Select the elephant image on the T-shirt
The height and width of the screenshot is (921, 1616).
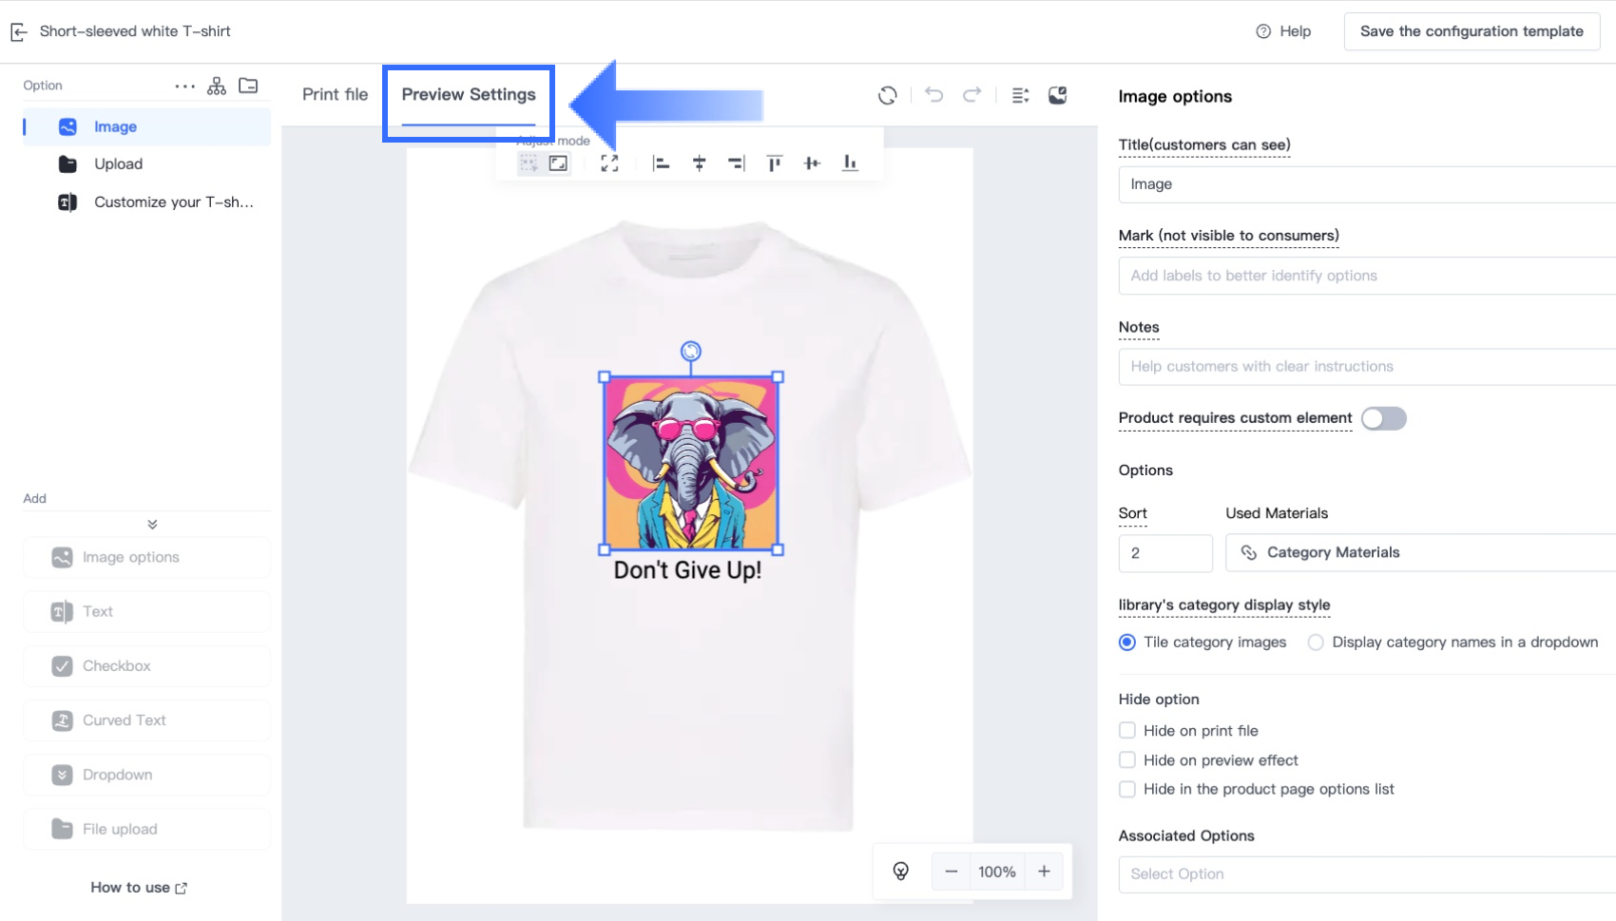(x=691, y=464)
